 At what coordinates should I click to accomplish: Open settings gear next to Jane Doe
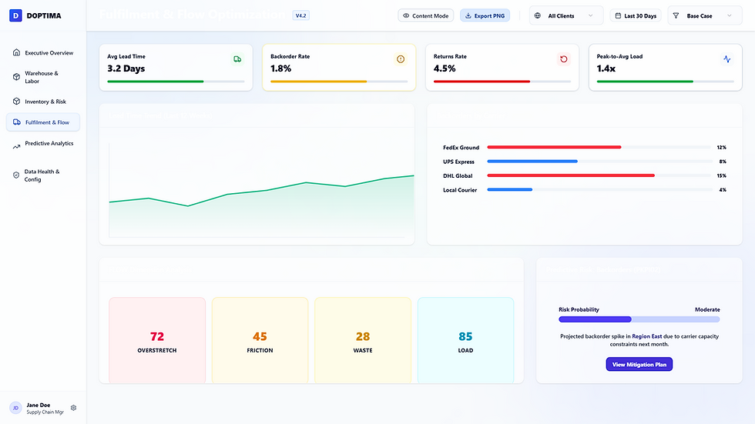(74, 408)
